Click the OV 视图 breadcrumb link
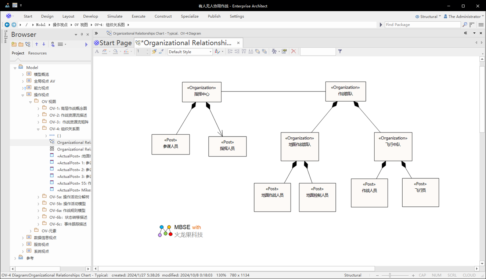The image size is (486, 279). click(x=81, y=25)
